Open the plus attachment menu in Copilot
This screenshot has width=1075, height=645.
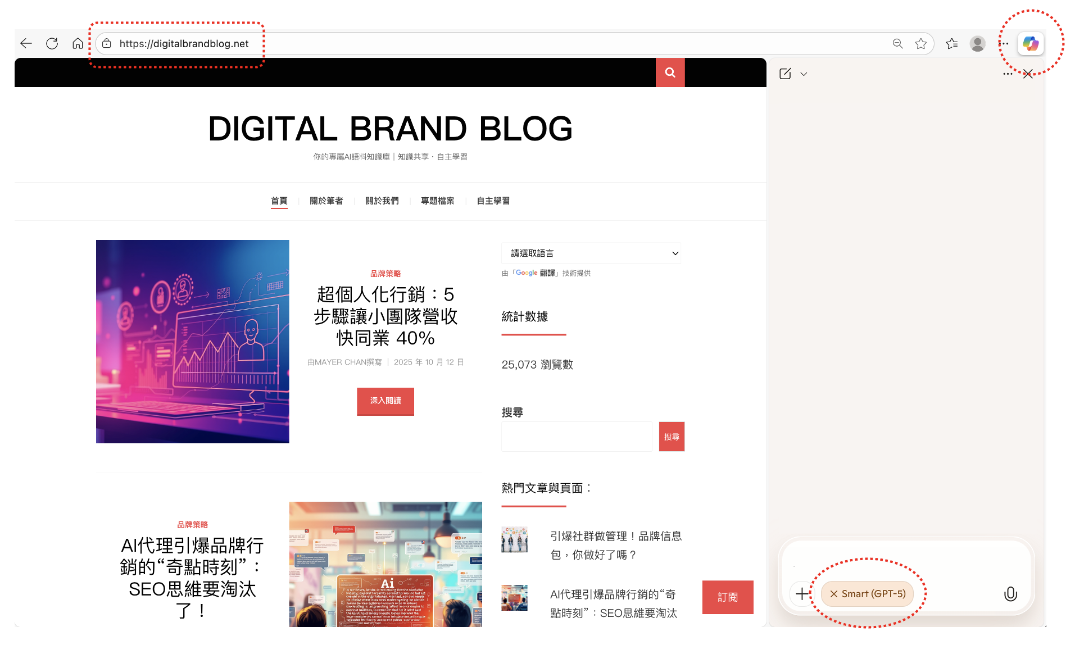pyautogui.click(x=802, y=594)
